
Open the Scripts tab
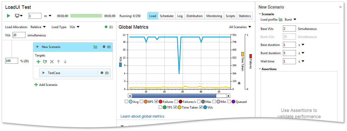click(x=230, y=16)
